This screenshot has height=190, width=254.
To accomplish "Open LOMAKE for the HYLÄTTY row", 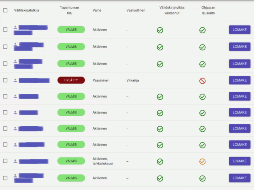I will (240, 80).
